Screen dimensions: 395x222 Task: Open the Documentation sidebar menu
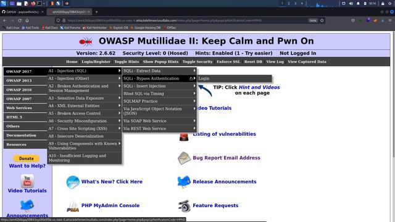pyautogui.click(x=25, y=135)
